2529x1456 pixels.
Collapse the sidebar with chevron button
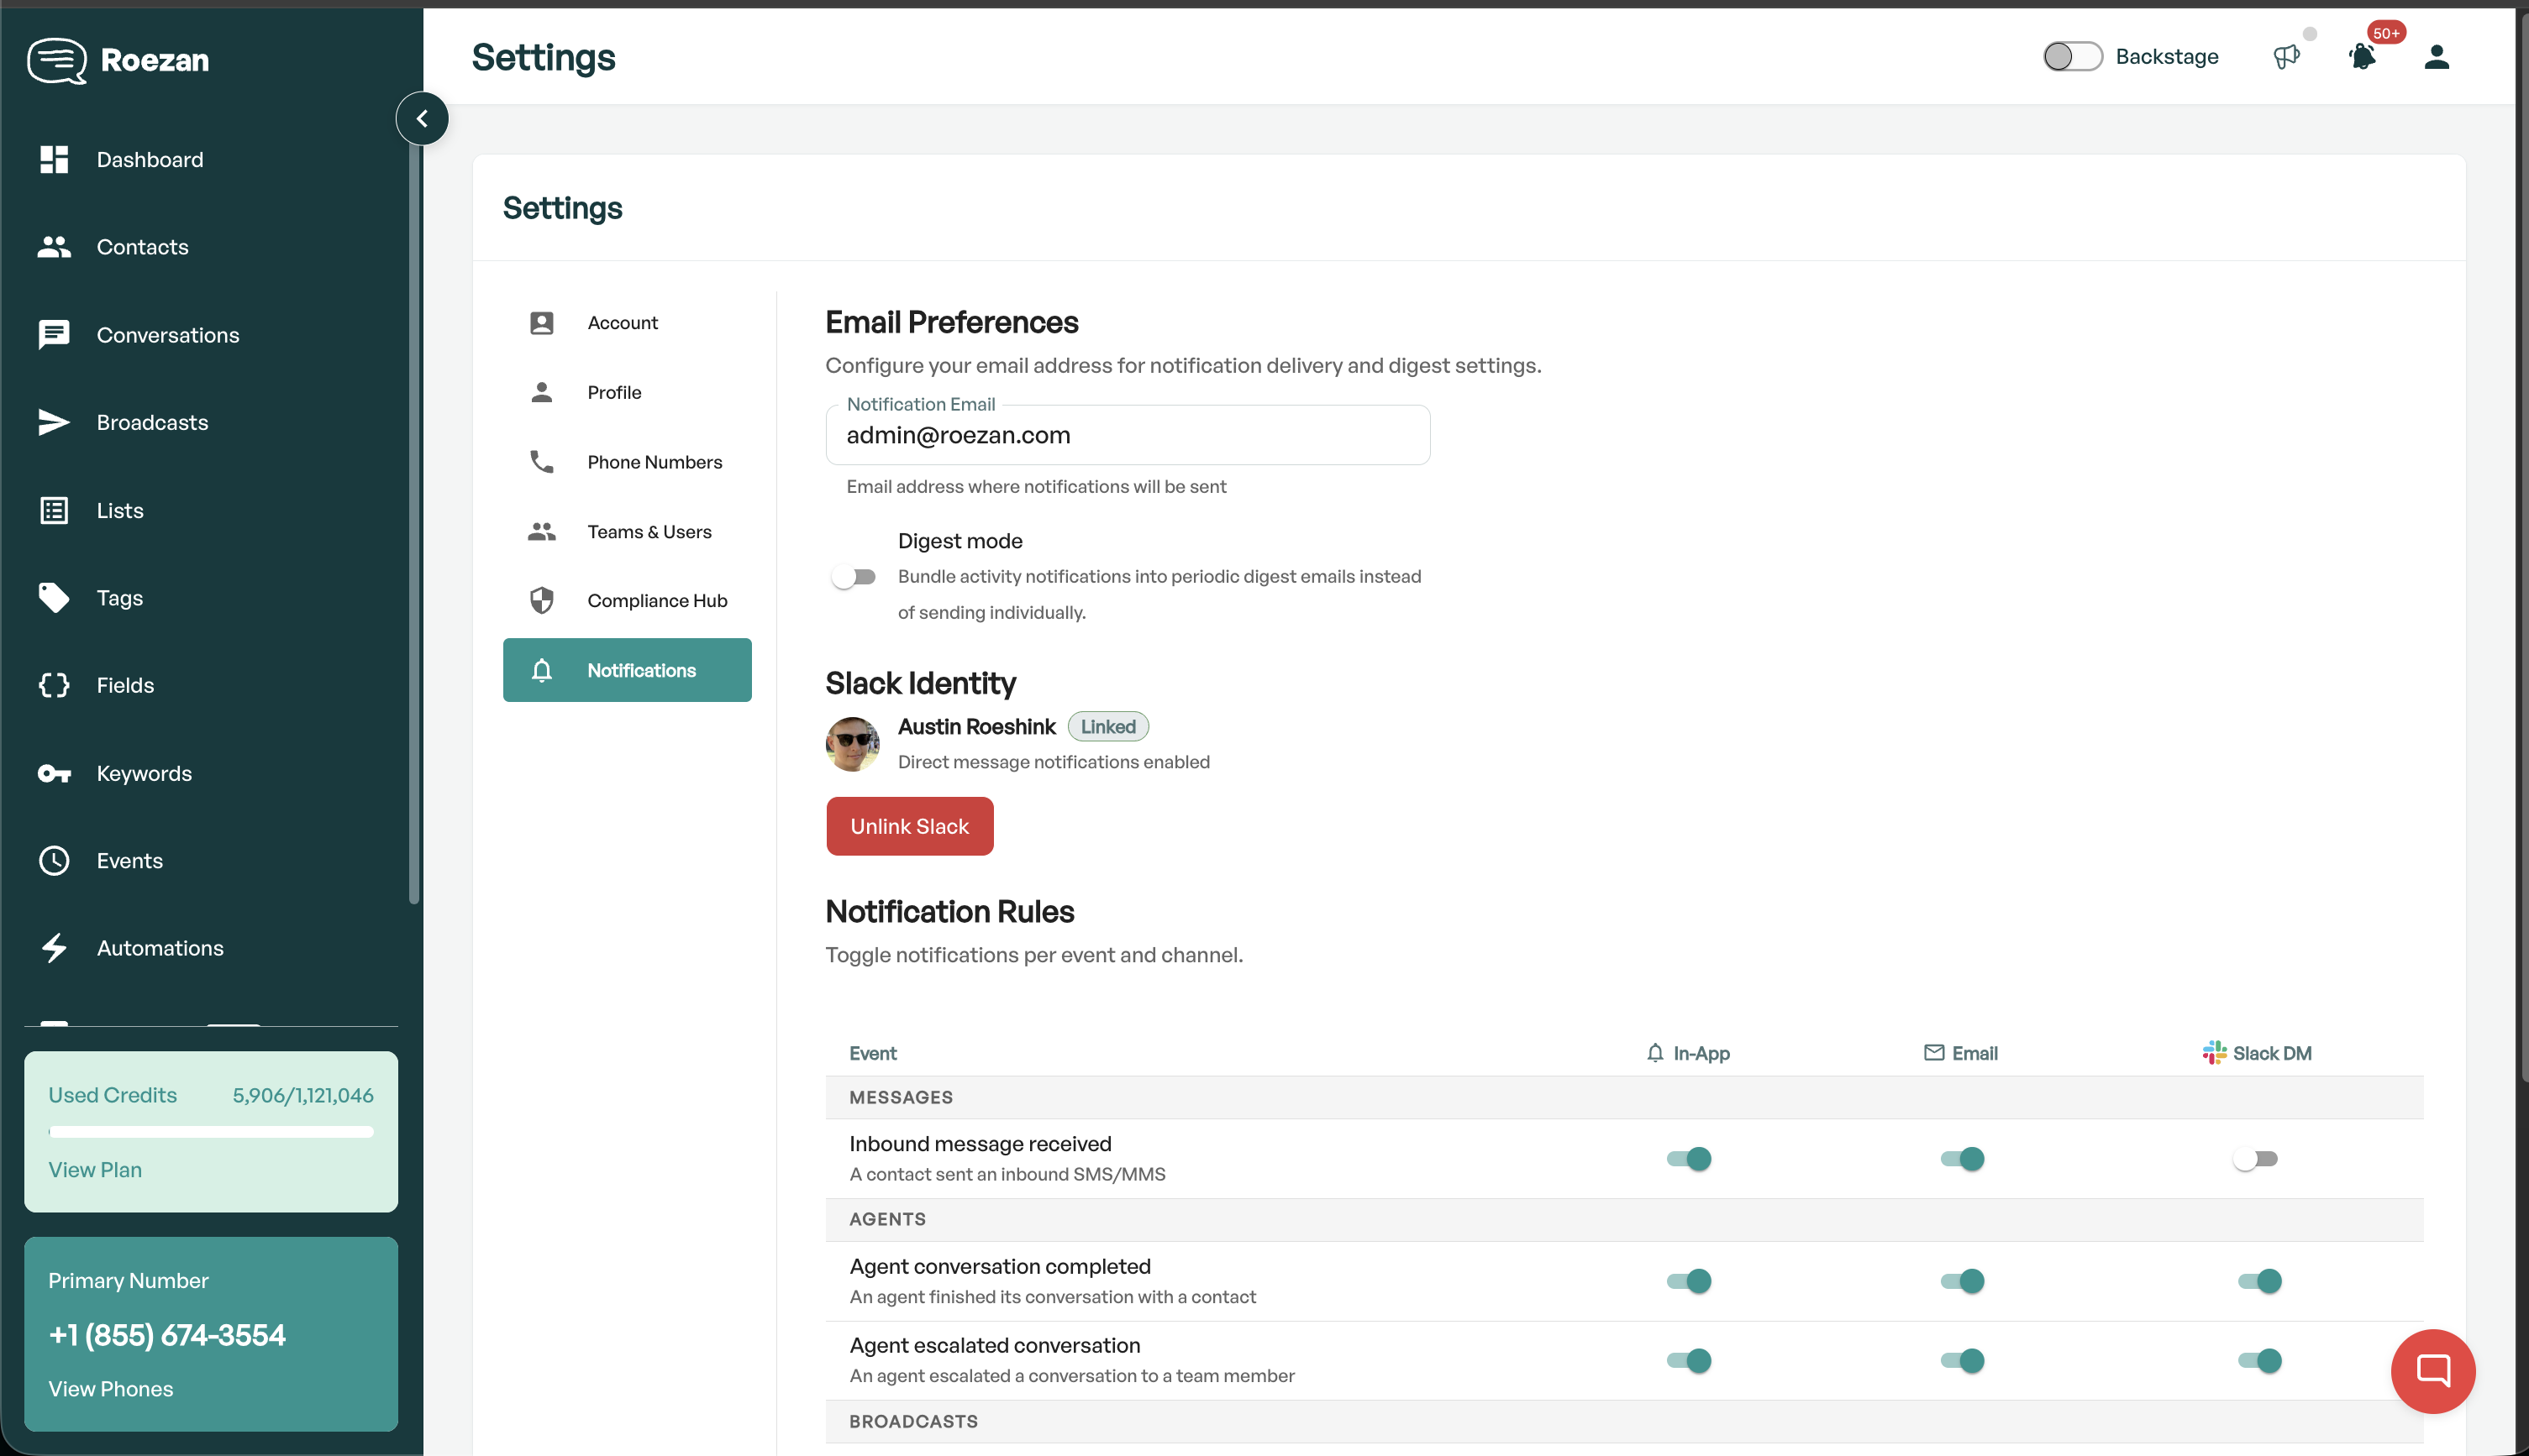tap(422, 119)
